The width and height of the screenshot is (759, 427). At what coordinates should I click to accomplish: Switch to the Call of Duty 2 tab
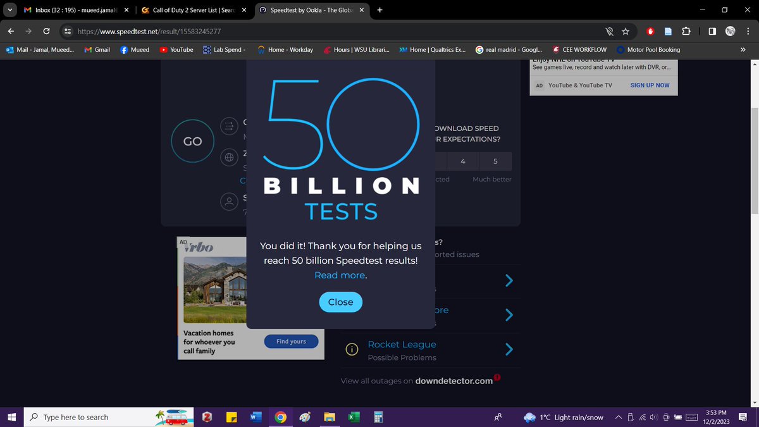point(190,10)
